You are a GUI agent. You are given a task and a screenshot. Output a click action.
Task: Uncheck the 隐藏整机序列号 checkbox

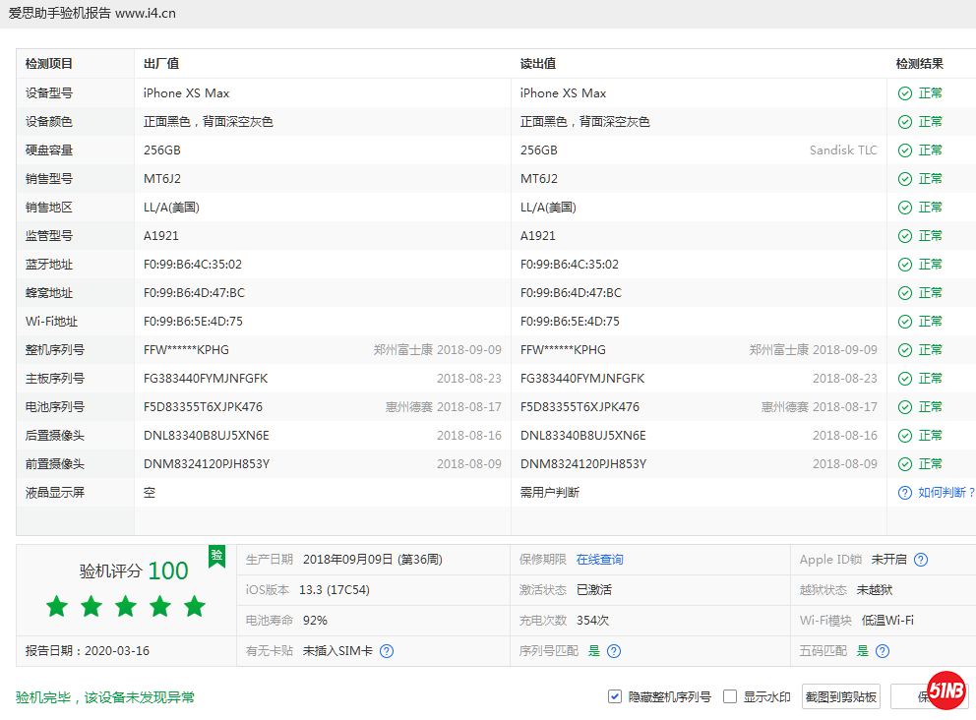coord(615,696)
